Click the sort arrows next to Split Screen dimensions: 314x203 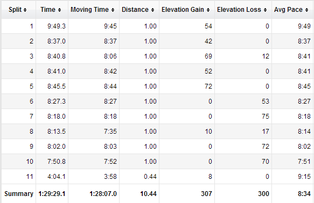point(25,10)
